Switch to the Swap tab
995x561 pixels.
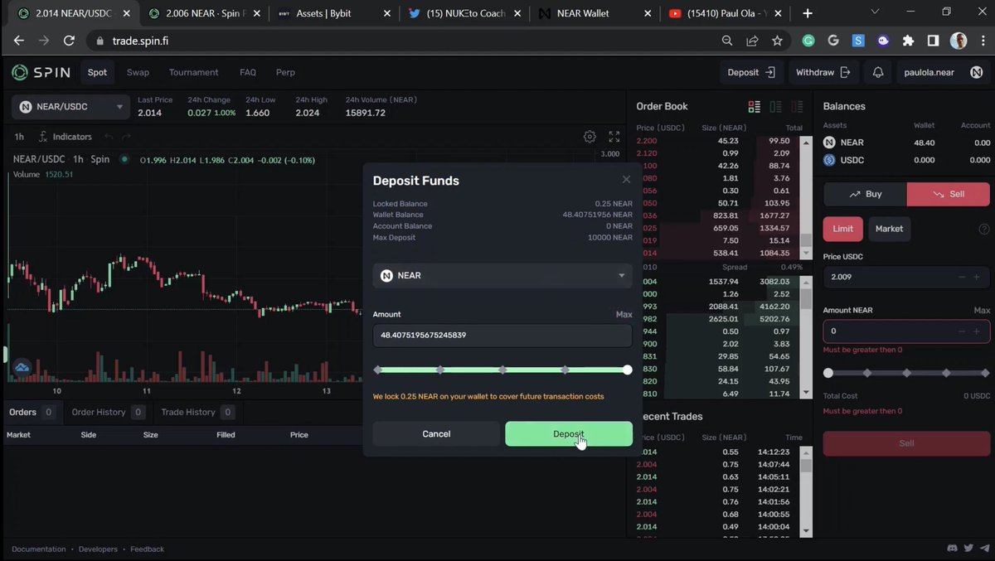pyautogui.click(x=138, y=72)
